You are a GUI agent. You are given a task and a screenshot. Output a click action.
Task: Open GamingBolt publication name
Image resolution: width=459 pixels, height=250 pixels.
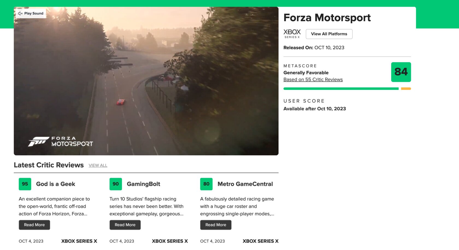(143, 184)
